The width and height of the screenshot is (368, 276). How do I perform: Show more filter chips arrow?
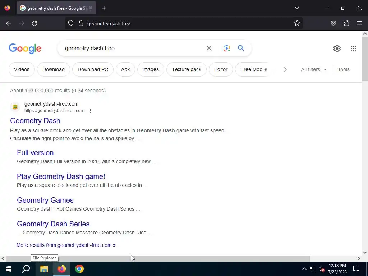(285, 69)
